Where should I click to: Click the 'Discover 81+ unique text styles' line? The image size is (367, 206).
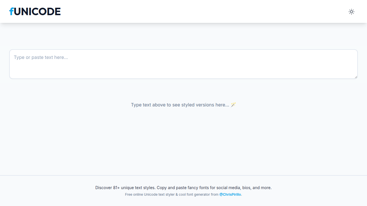183,188
